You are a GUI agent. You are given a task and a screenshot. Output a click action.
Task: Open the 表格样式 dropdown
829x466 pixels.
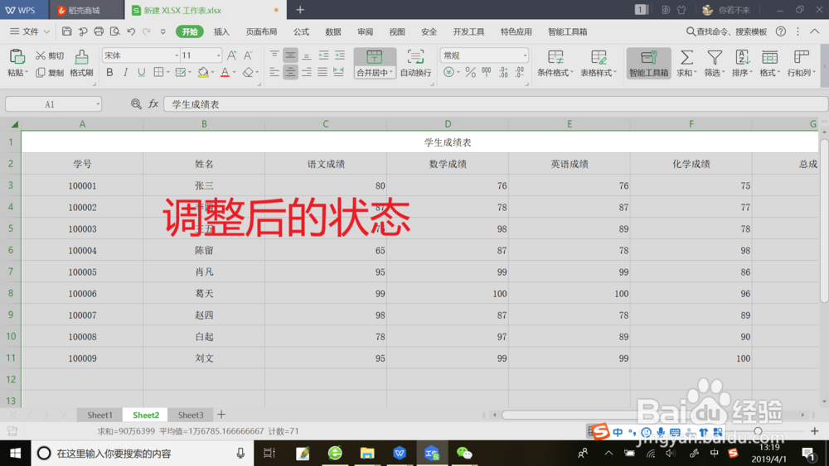[599, 64]
